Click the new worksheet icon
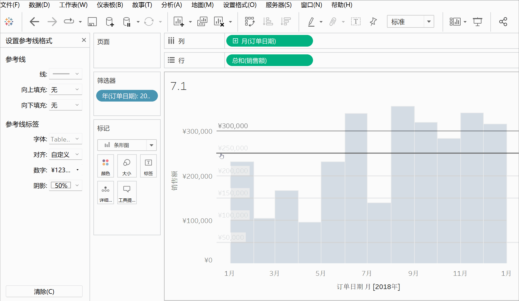 (x=178, y=22)
